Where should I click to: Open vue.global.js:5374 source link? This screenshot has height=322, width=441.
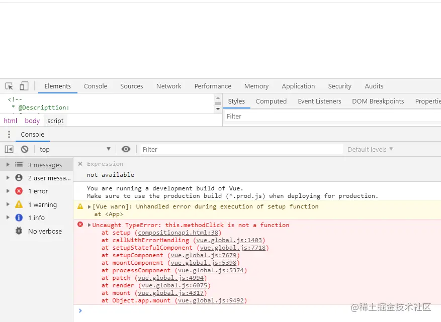(211, 271)
